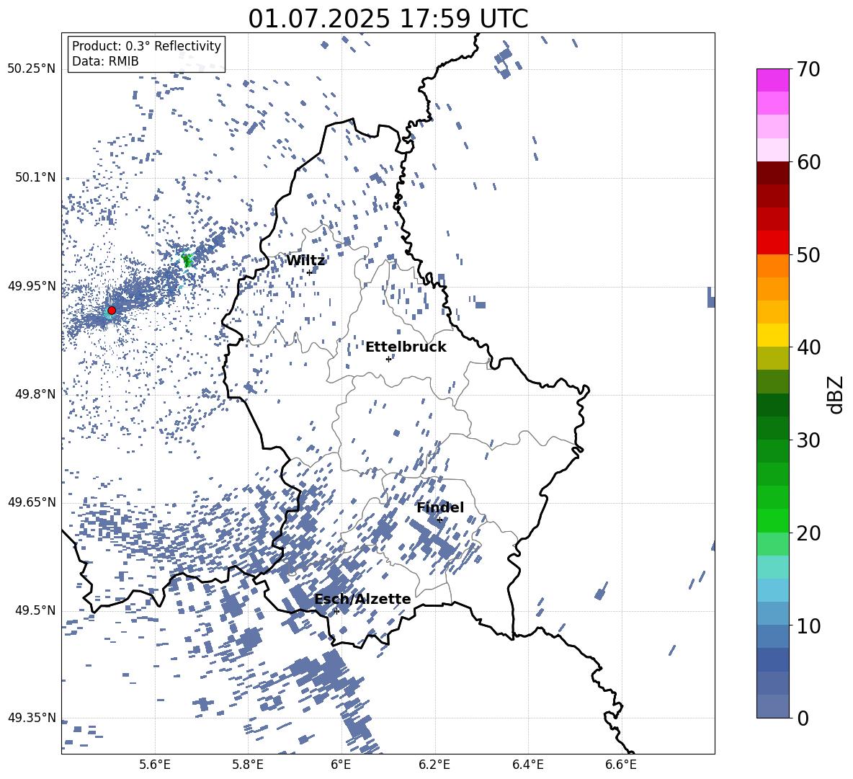Click the yellow colorbar segment at 40

pyautogui.click(x=772, y=335)
